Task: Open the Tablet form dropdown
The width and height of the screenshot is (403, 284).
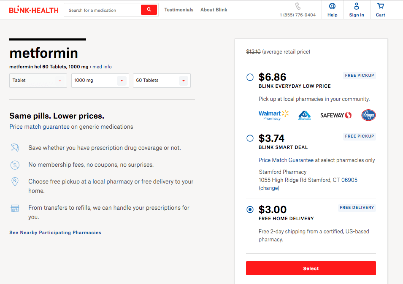Action: point(38,81)
